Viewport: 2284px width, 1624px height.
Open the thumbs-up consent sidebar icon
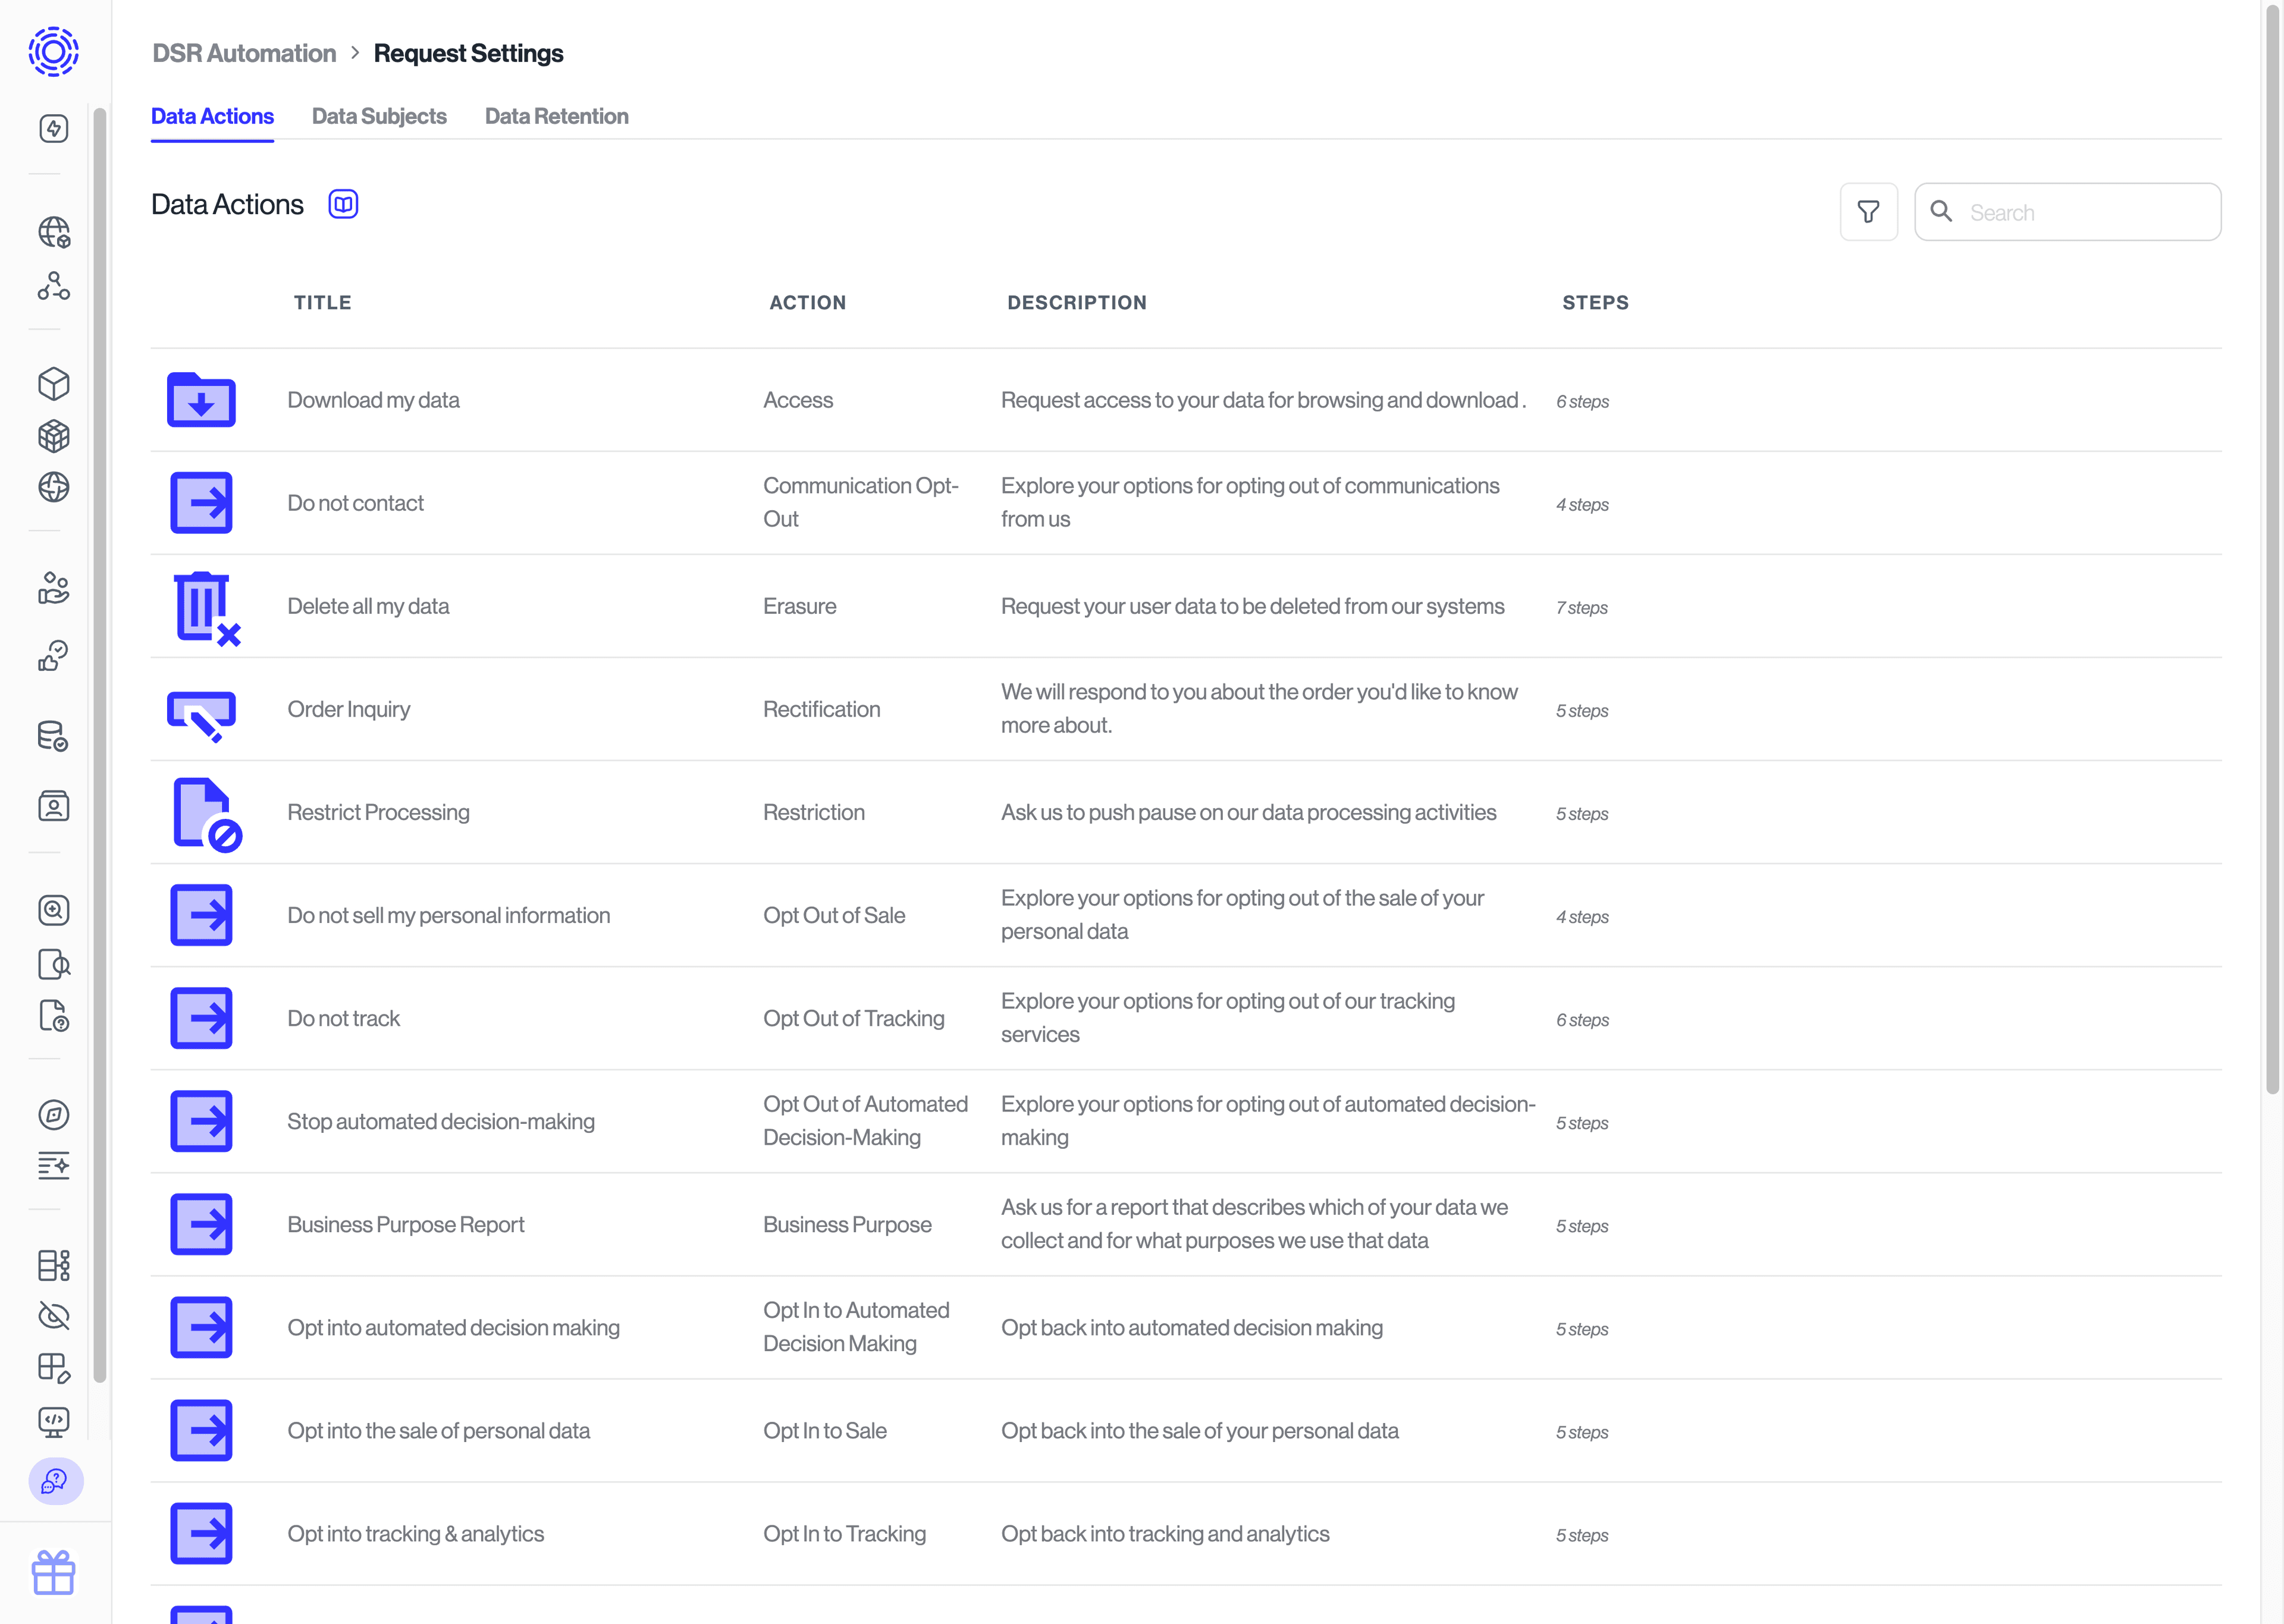(53, 656)
